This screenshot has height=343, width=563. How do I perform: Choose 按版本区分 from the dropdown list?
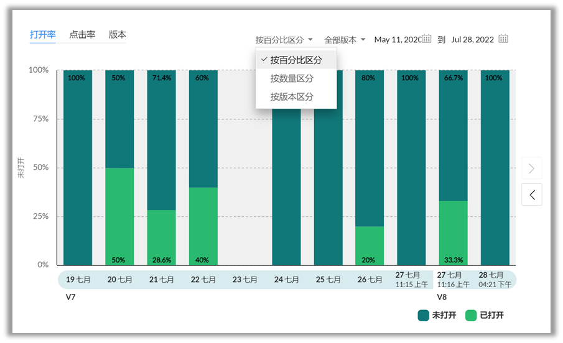(292, 97)
